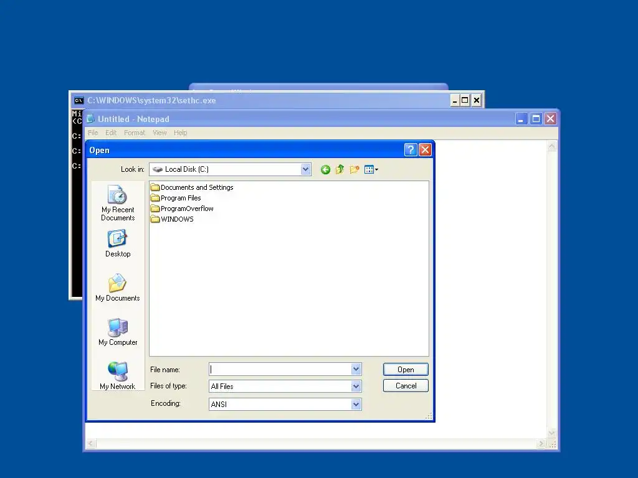638x478 pixels.
Task: Maximize the Notepad window
Action: click(x=536, y=119)
